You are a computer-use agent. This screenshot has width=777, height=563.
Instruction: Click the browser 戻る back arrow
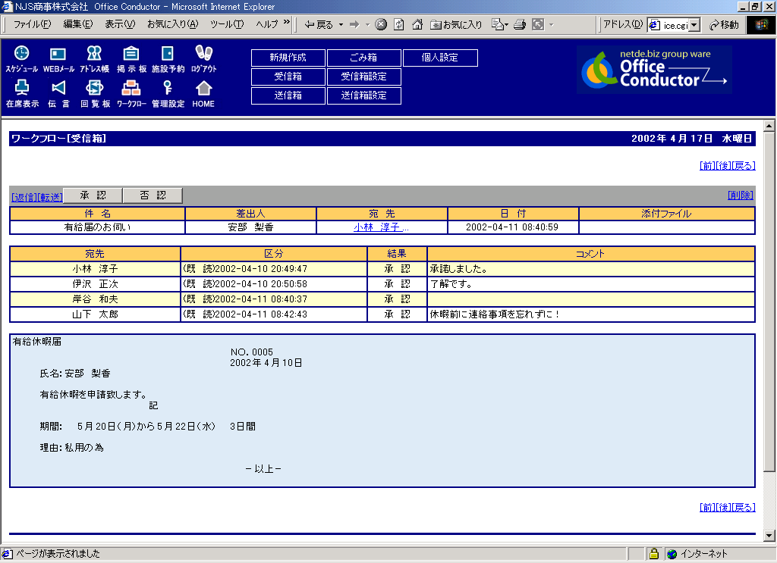coord(318,25)
